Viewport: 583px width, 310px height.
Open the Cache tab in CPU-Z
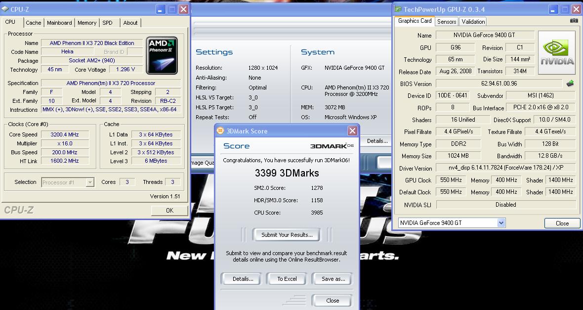[34, 23]
